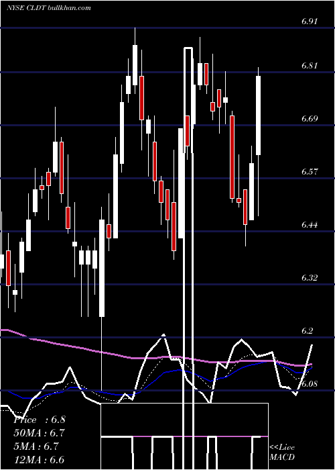Click the 6.57 price axis label

(310, 172)
